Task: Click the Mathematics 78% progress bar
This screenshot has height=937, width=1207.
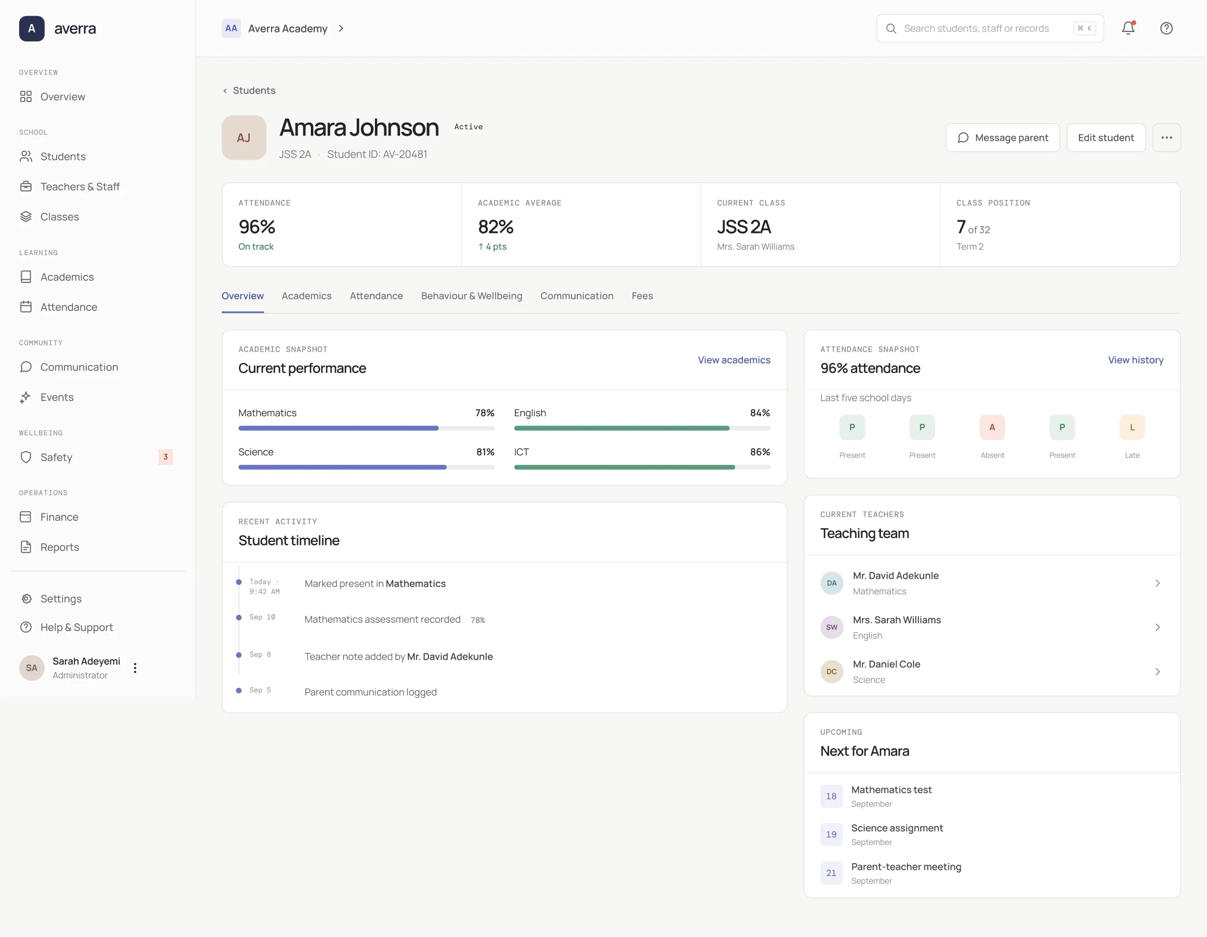Action: (367, 428)
